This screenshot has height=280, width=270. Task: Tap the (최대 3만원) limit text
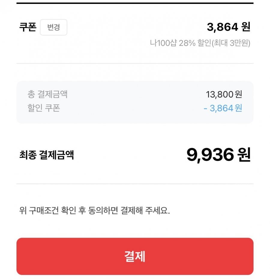[x=231, y=43]
